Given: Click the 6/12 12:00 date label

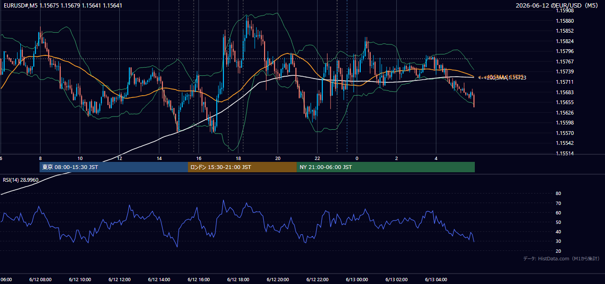Looking at the screenshot, I should tap(119, 280).
